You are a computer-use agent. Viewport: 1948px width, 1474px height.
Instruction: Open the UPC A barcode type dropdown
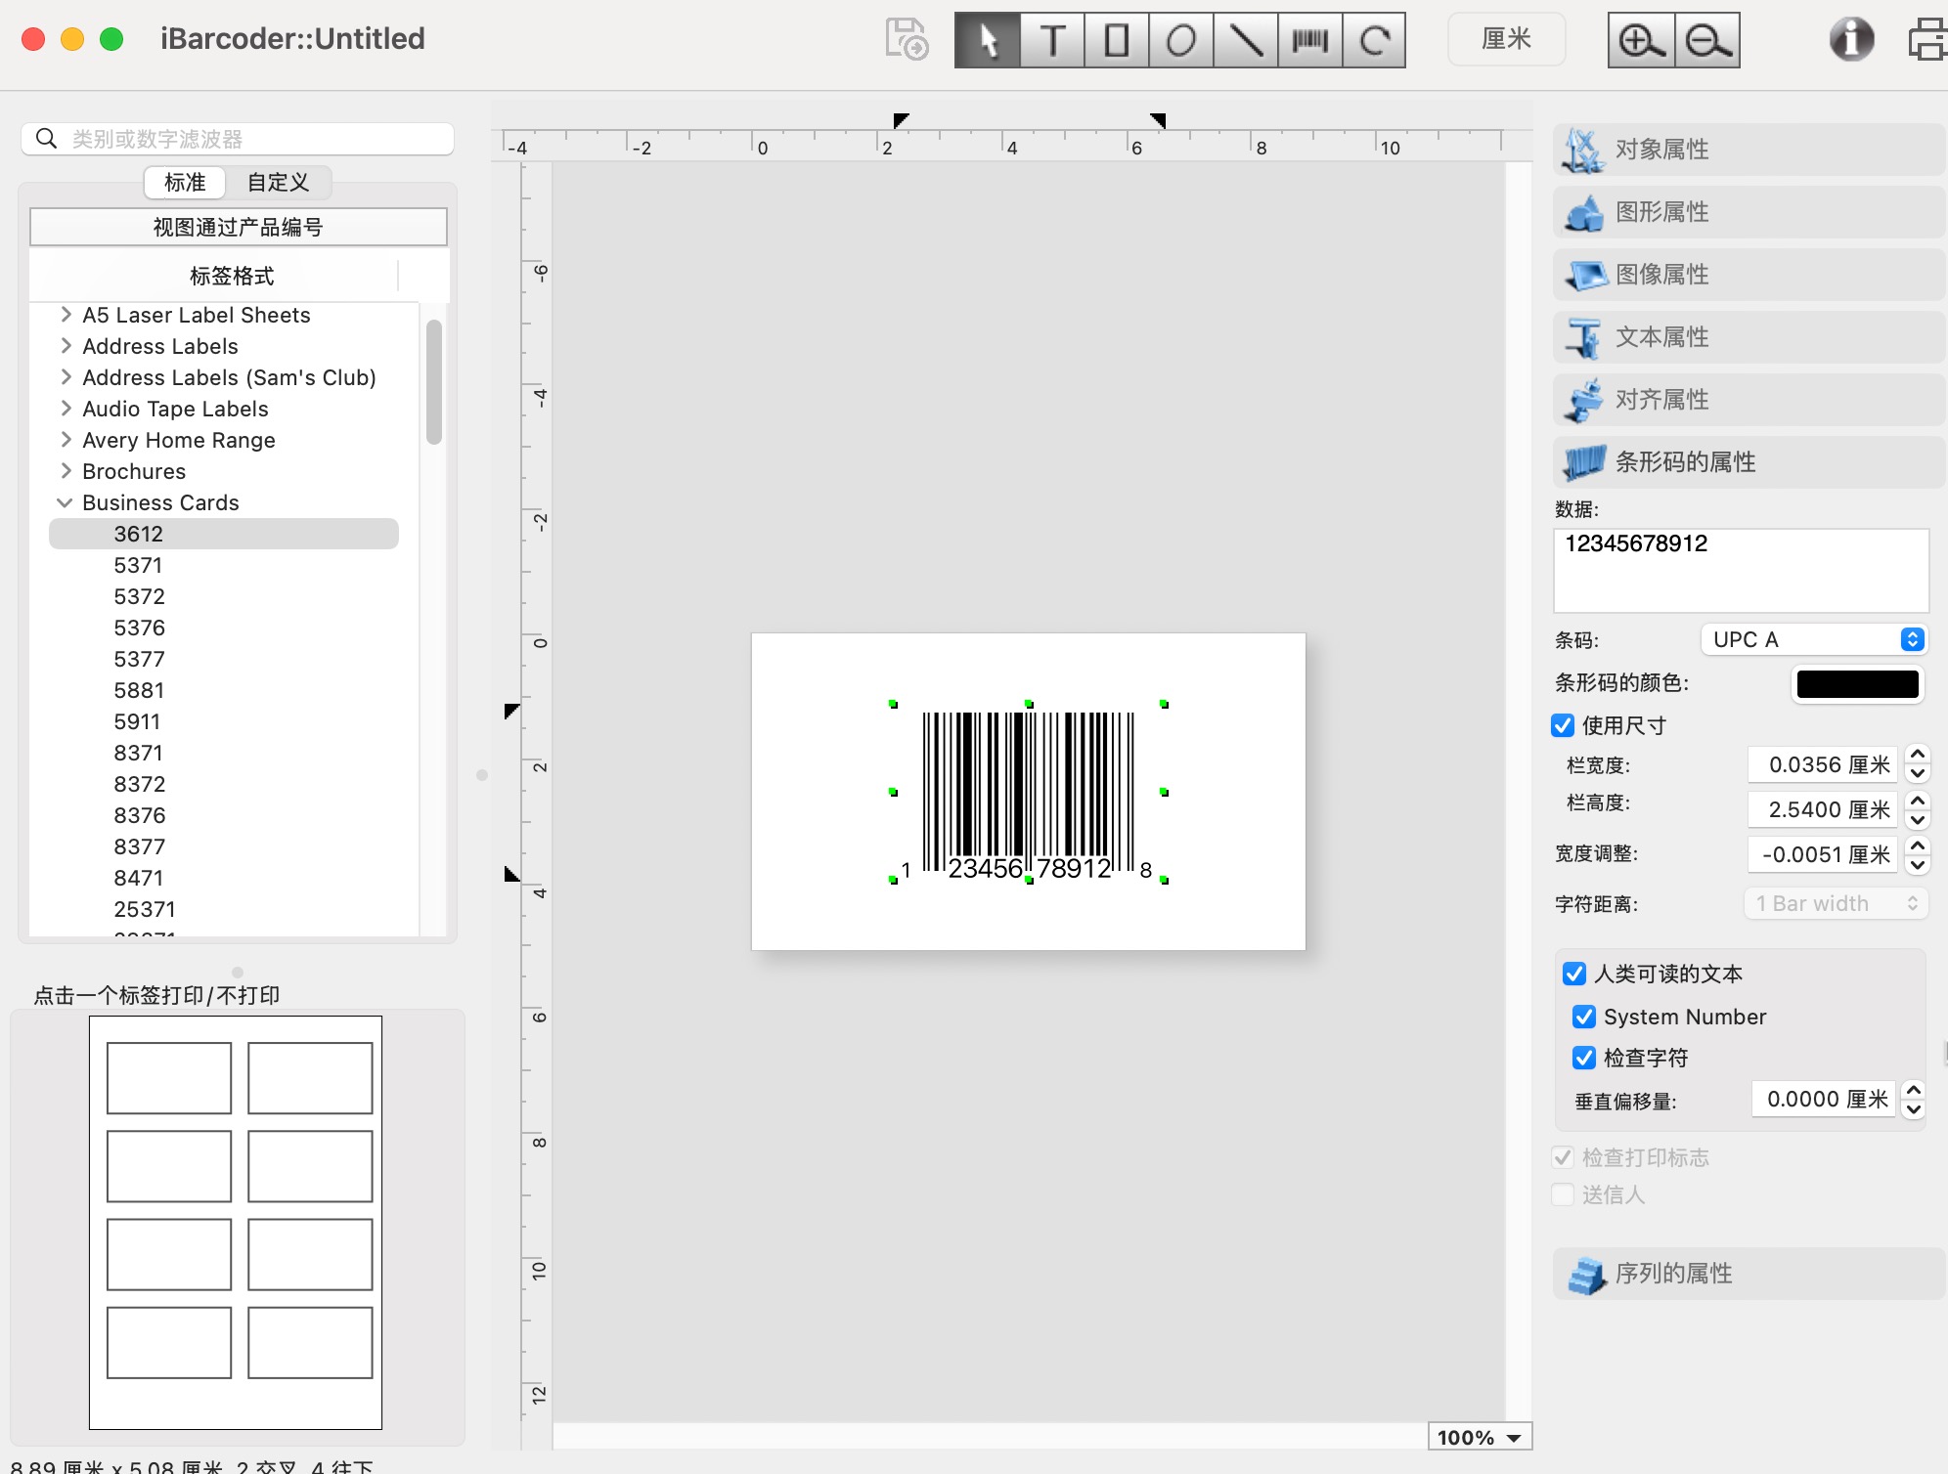tap(1814, 639)
